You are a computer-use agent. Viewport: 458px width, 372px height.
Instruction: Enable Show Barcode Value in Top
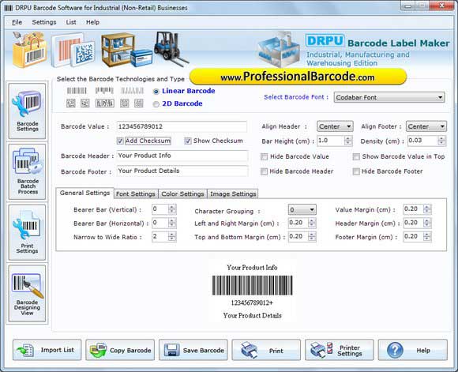(x=356, y=157)
